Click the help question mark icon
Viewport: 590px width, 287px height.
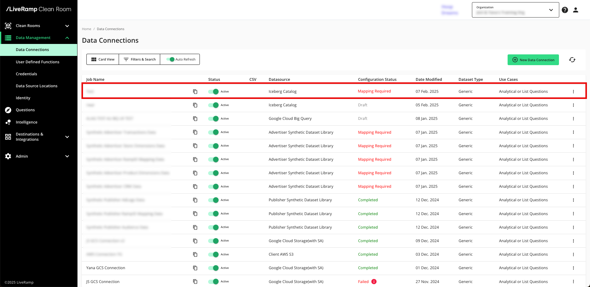click(565, 10)
